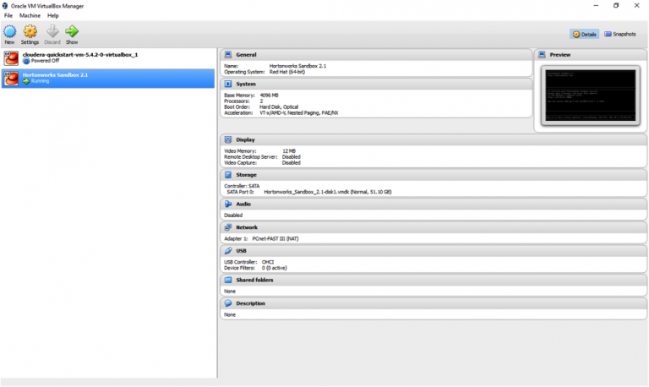Open the Description section header link
The height and width of the screenshot is (387, 649).
pos(250,303)
